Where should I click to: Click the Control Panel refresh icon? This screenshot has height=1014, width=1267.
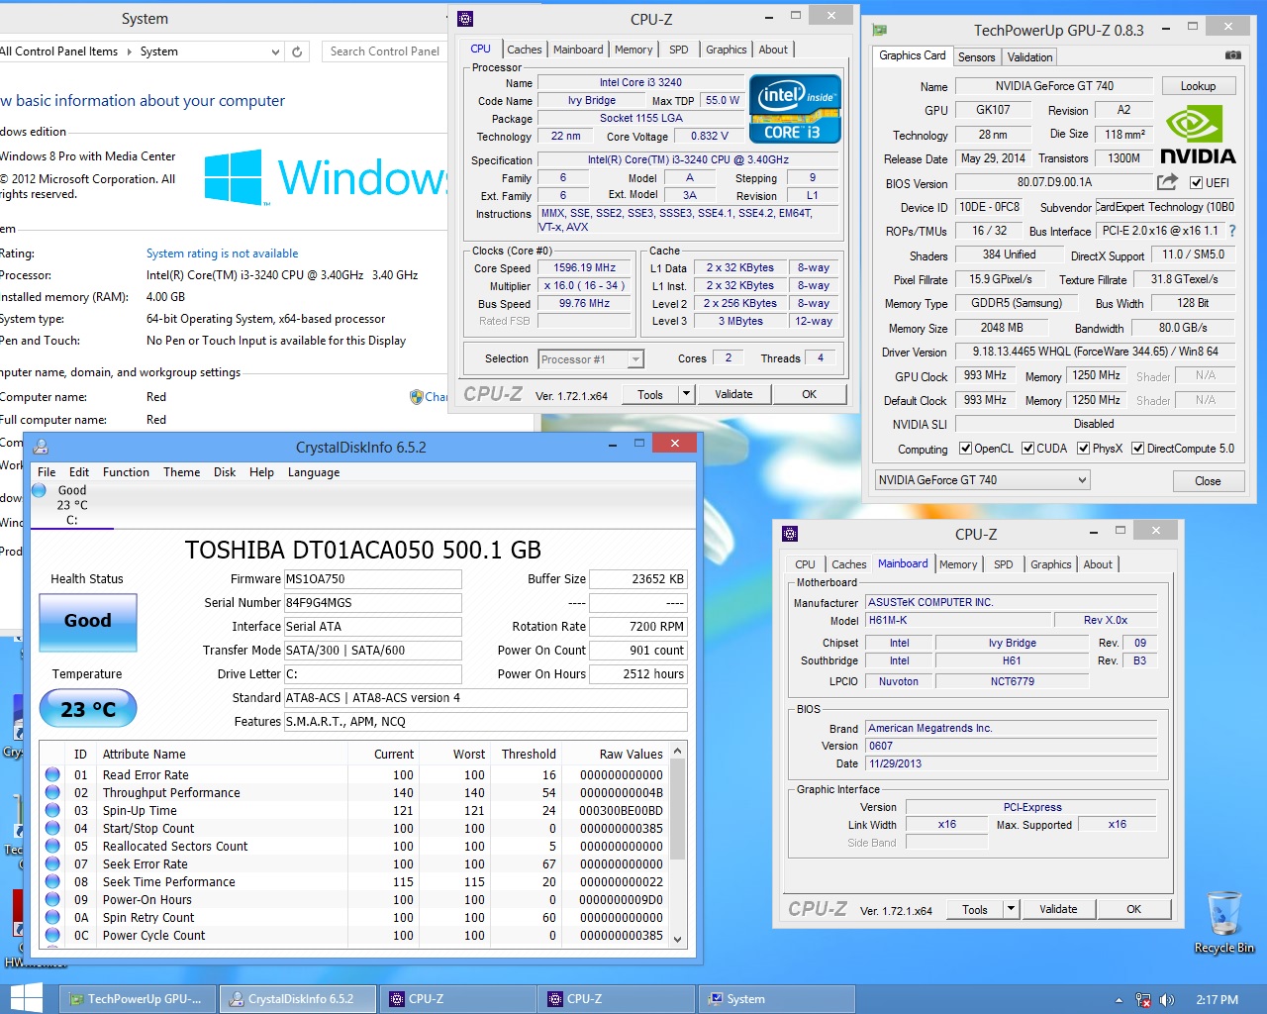(x=297, y=51)
